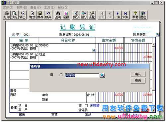Click the 记账凭证 title

click(77, 27)
